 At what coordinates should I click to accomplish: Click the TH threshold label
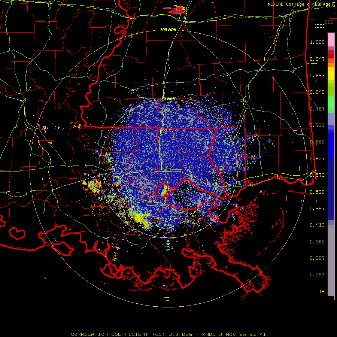322,292
